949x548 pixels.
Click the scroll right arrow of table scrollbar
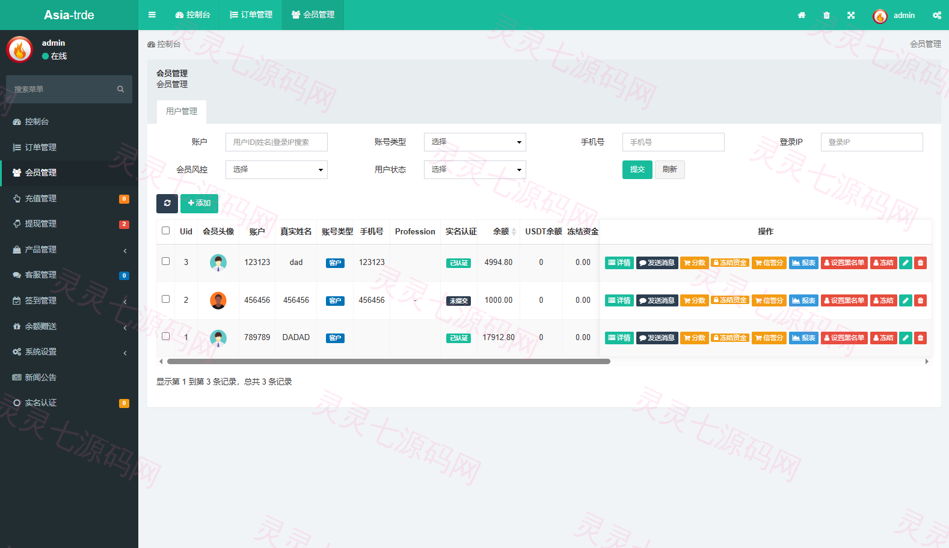(x=927, y=362)
